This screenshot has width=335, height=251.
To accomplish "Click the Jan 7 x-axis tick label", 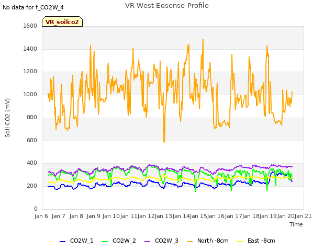I will click(59, 216).
